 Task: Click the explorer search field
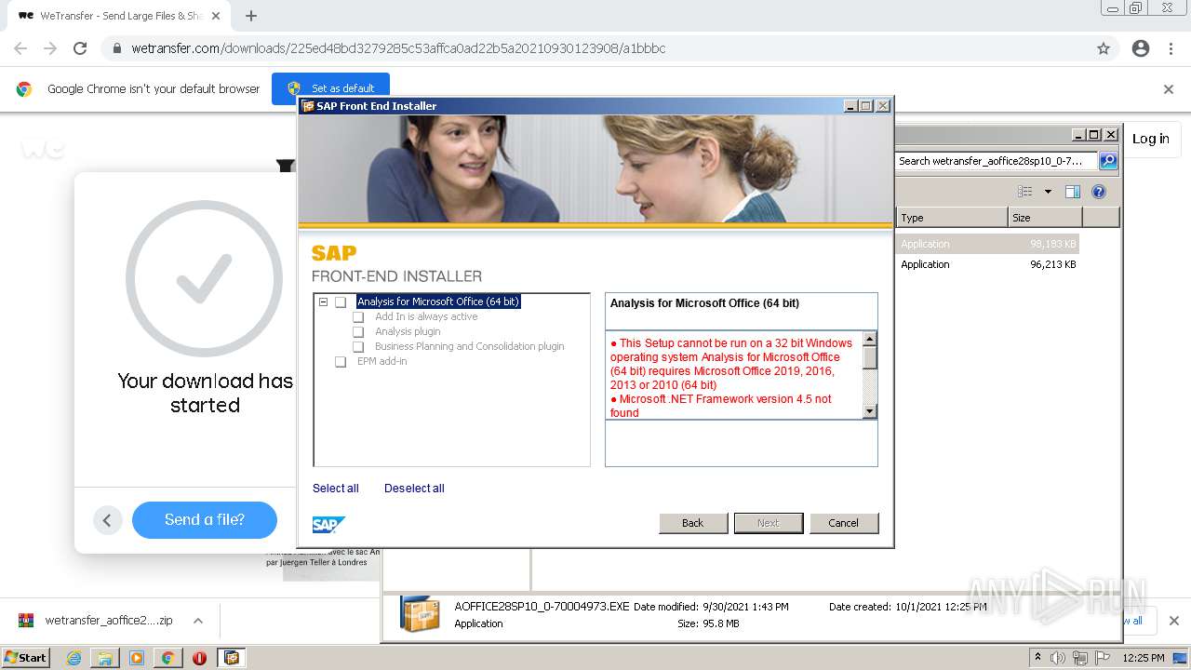click(x=996, y=161)
